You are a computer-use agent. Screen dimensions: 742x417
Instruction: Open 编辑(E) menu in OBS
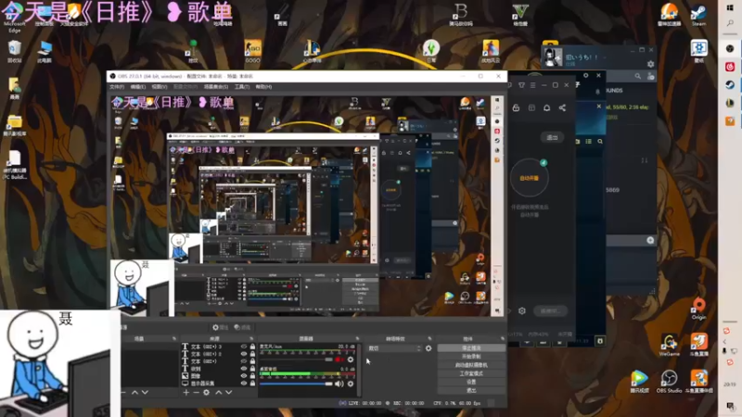tap(137, 87)
